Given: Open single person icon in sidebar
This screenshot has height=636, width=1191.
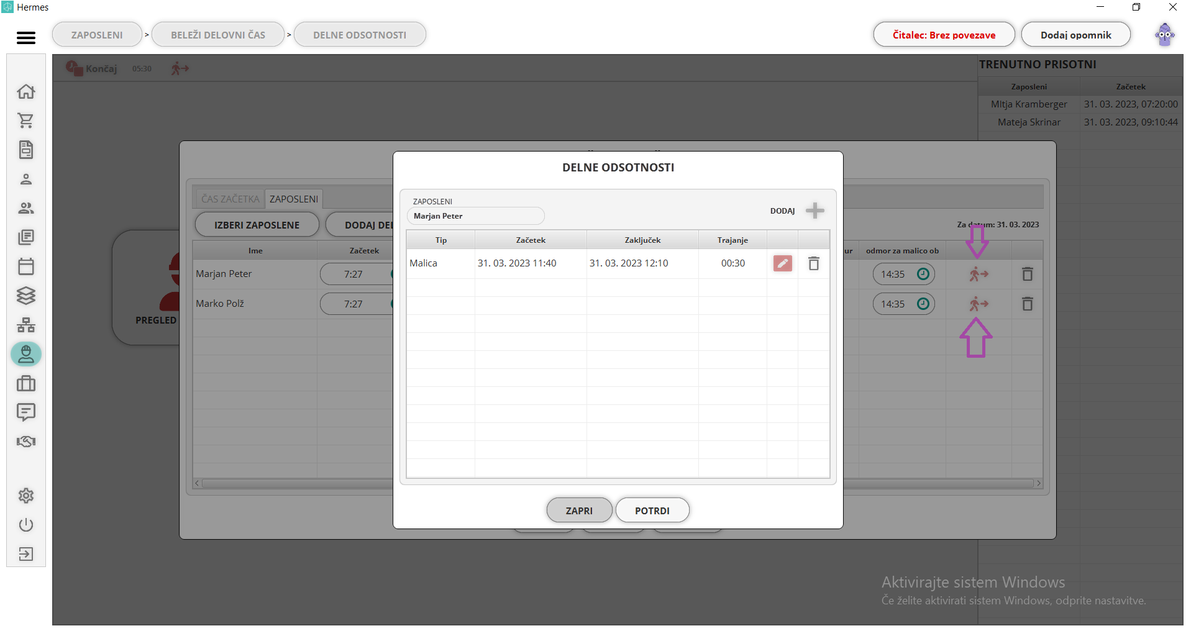Looking at the screenshot, I should click(26, 179).
